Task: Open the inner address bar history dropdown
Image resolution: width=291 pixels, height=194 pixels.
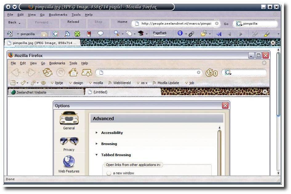Action: tap(199, 72)
